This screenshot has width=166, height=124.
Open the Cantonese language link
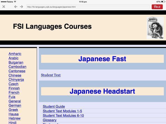[x=17, y=71]
